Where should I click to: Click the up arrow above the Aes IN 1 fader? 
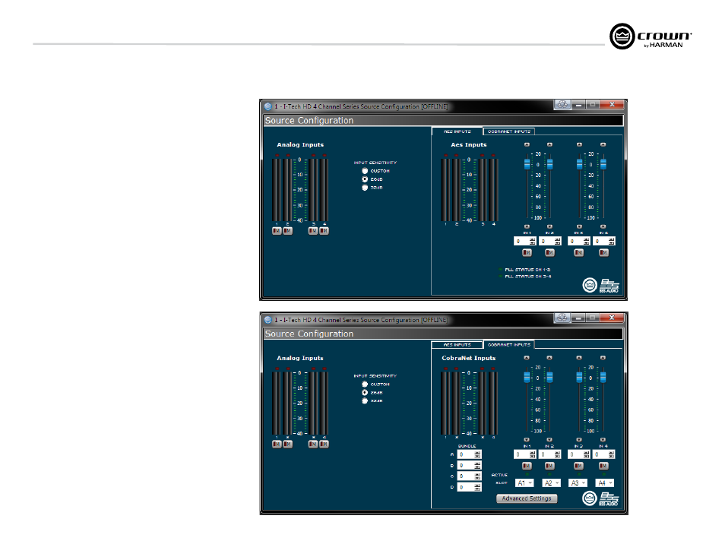click(x=527, y=144)
